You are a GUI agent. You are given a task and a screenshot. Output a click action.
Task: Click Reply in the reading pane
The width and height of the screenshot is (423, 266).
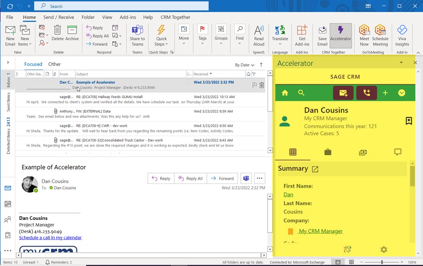coord(161,178)
